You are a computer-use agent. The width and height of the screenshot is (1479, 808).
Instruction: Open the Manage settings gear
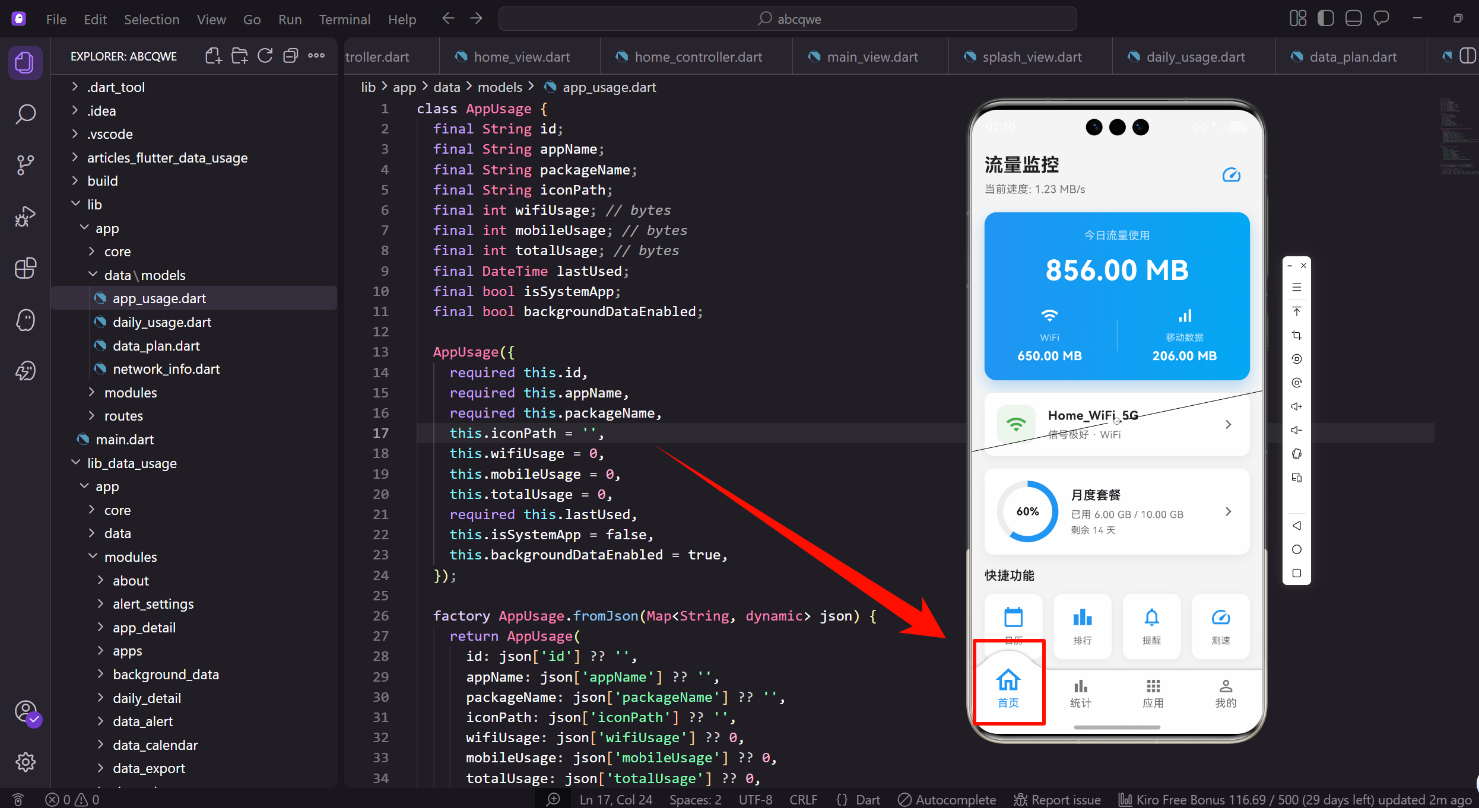click(25, 762)
